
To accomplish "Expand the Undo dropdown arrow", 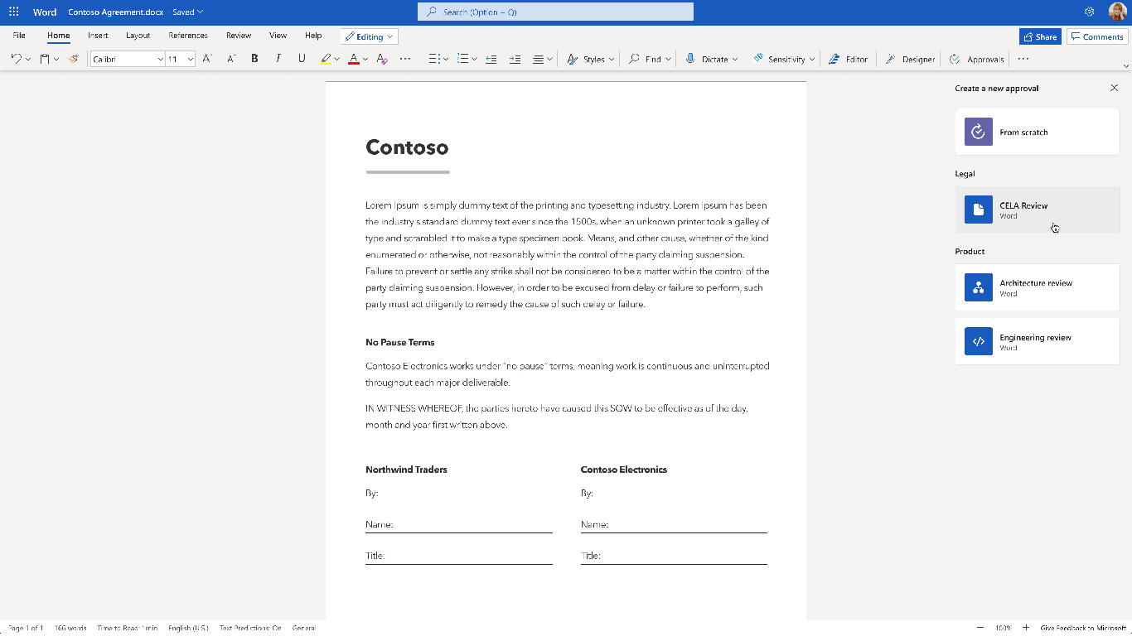I will click(28, 59).
